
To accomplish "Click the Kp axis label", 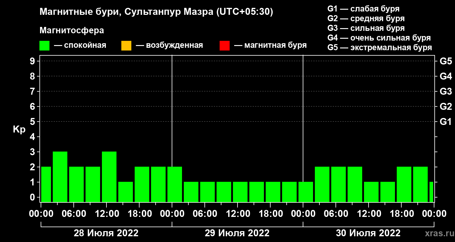I will tap(19, 129).
